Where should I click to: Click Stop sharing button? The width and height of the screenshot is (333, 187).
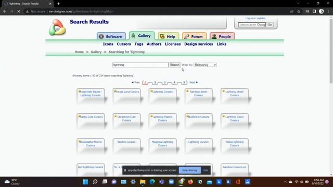click(189, 170)
